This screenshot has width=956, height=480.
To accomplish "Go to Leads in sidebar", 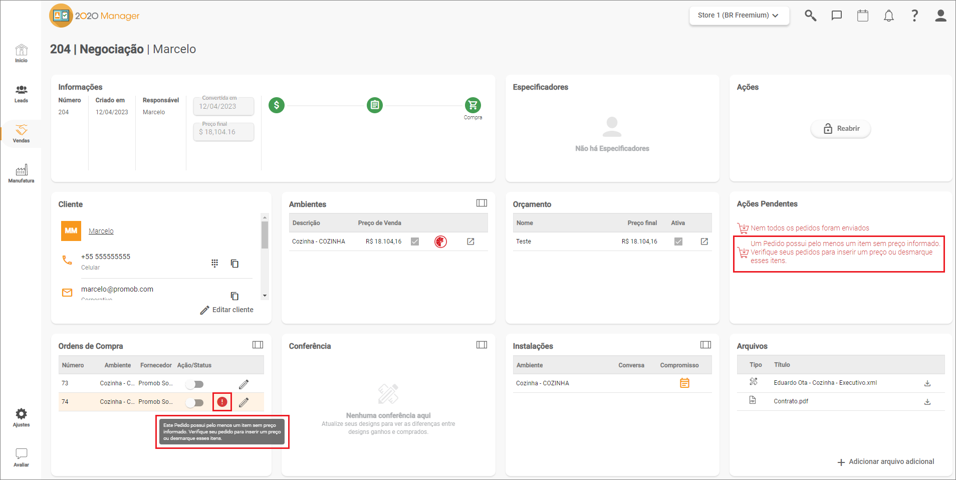I will pos(21,94).
